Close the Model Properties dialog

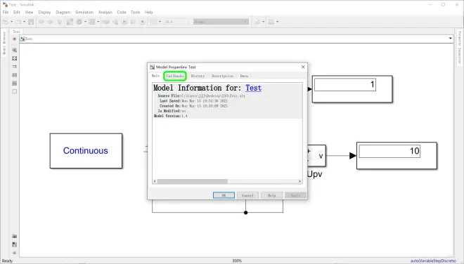pos(303,67)
